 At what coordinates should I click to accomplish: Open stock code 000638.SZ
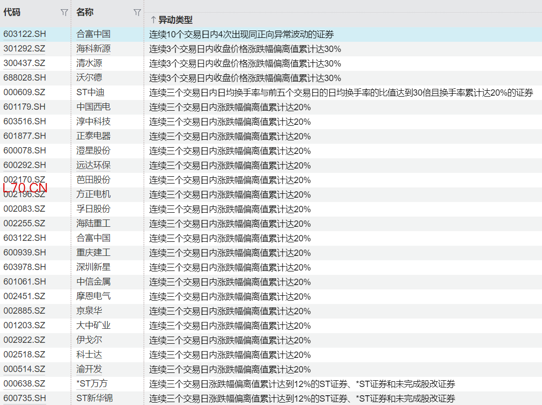(x=24, y=384)
